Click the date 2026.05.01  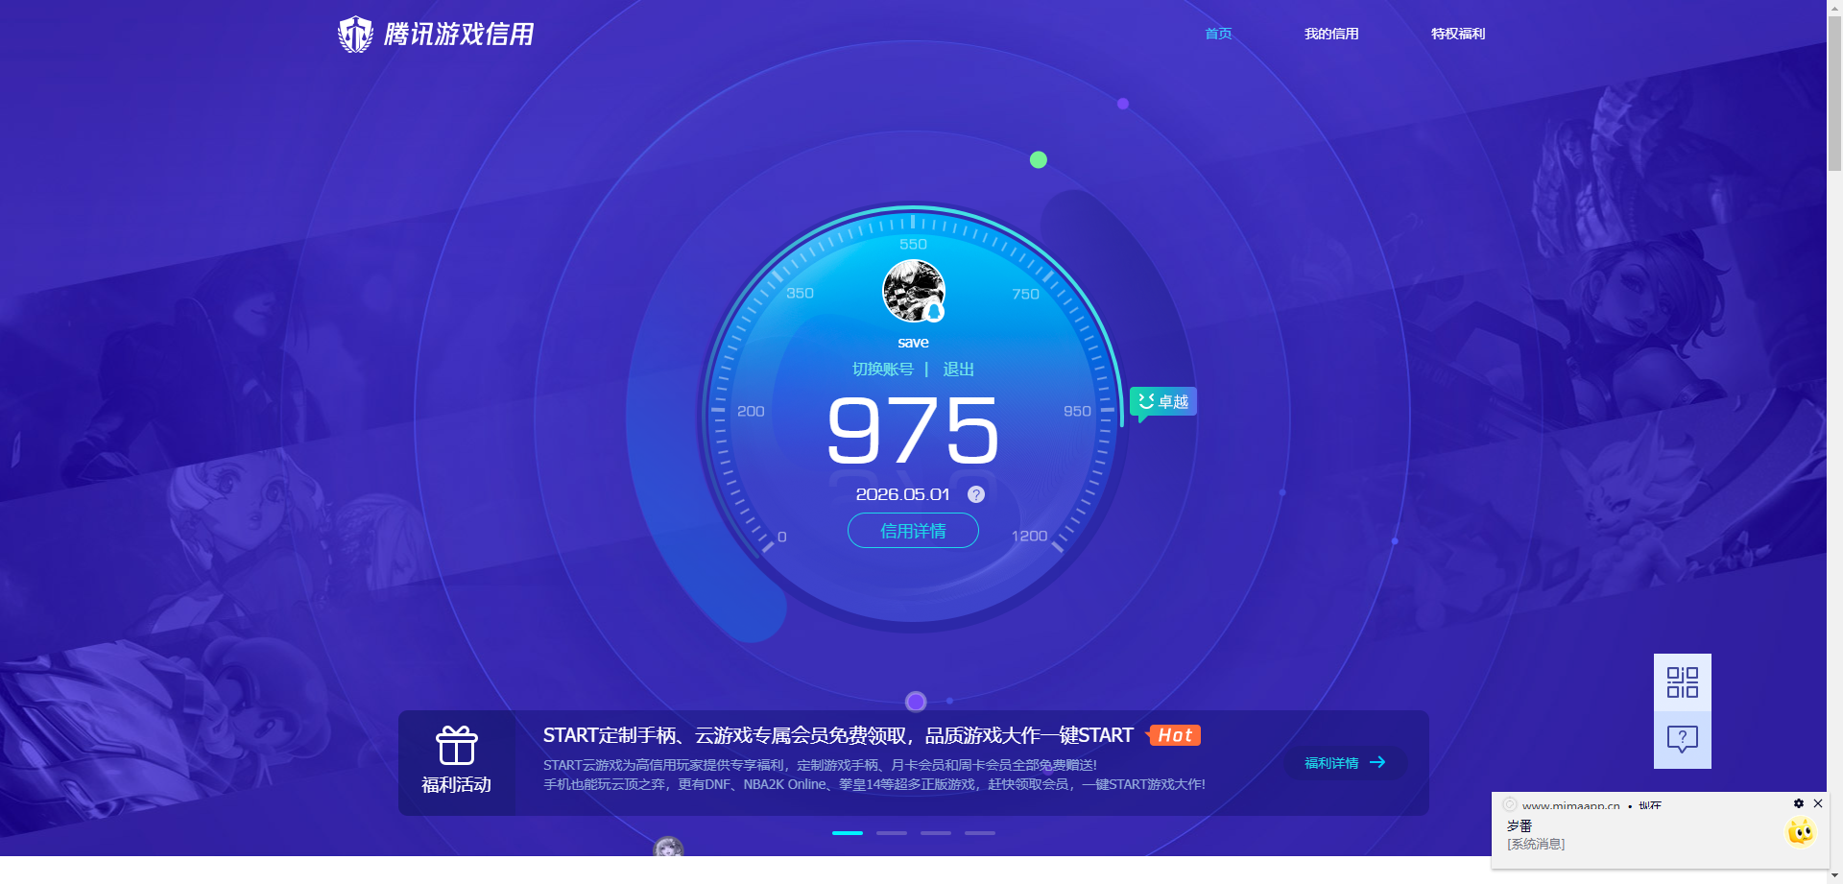pyautogui.click(x=902, y=494)
